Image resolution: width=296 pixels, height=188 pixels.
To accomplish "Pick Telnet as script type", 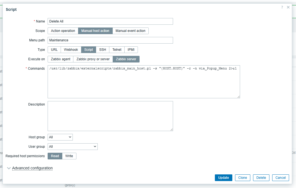I will (x=117, y=50).
